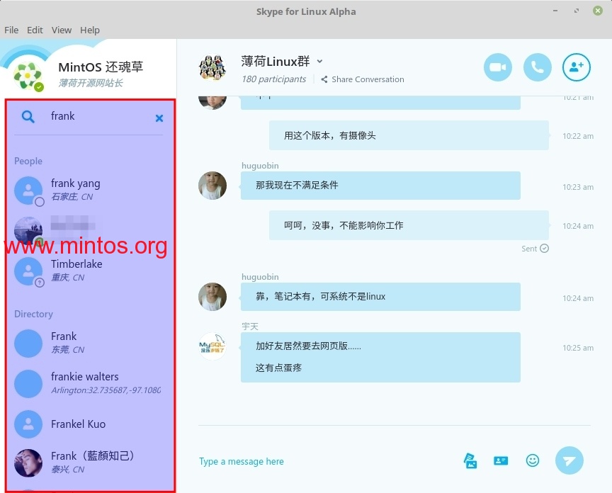Open the 薄荷Linux群 group avatar
Image resolution: width=612 pixels, height=493 pixels.
(212, 67)
